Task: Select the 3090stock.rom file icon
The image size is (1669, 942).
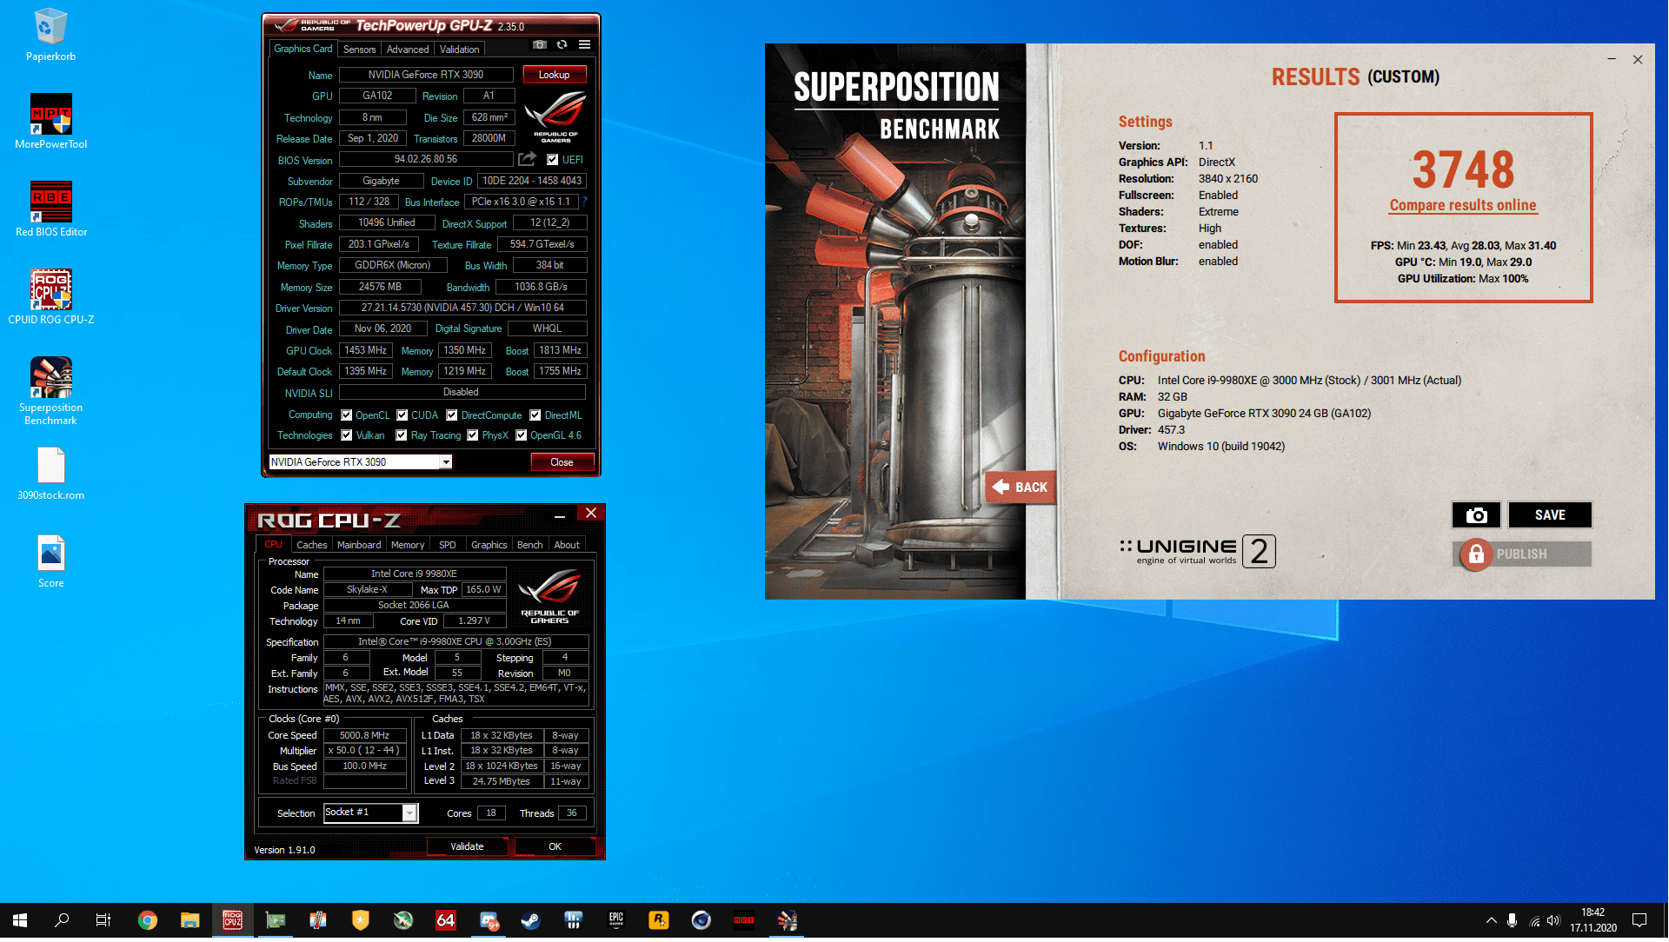Action: click(51, 474)
